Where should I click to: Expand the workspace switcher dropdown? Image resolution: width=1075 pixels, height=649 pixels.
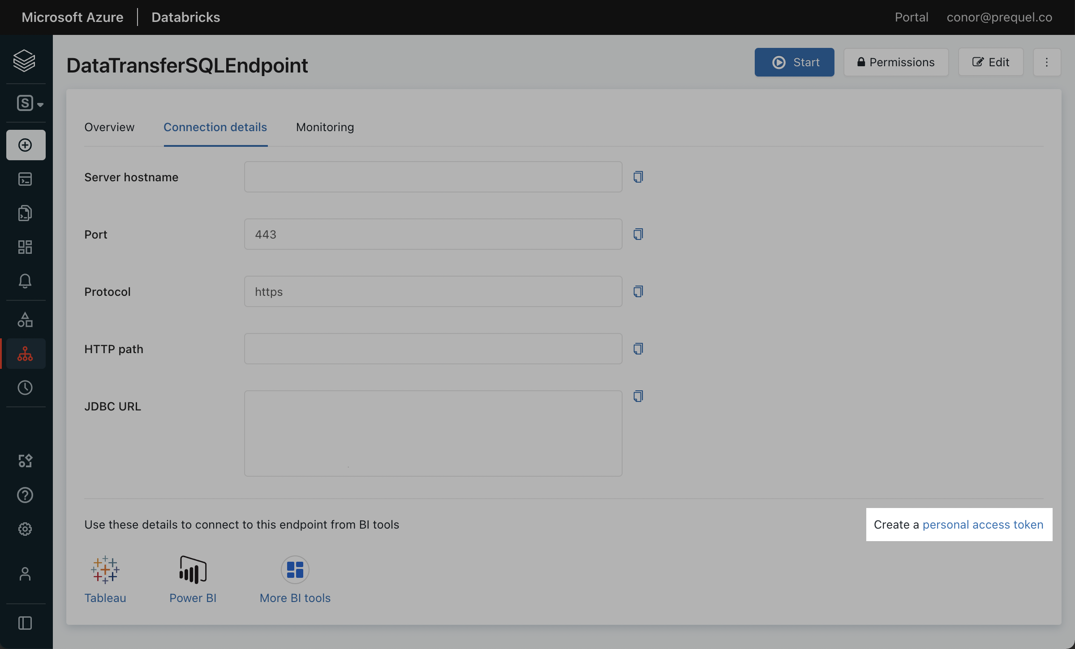click(29, 102)
